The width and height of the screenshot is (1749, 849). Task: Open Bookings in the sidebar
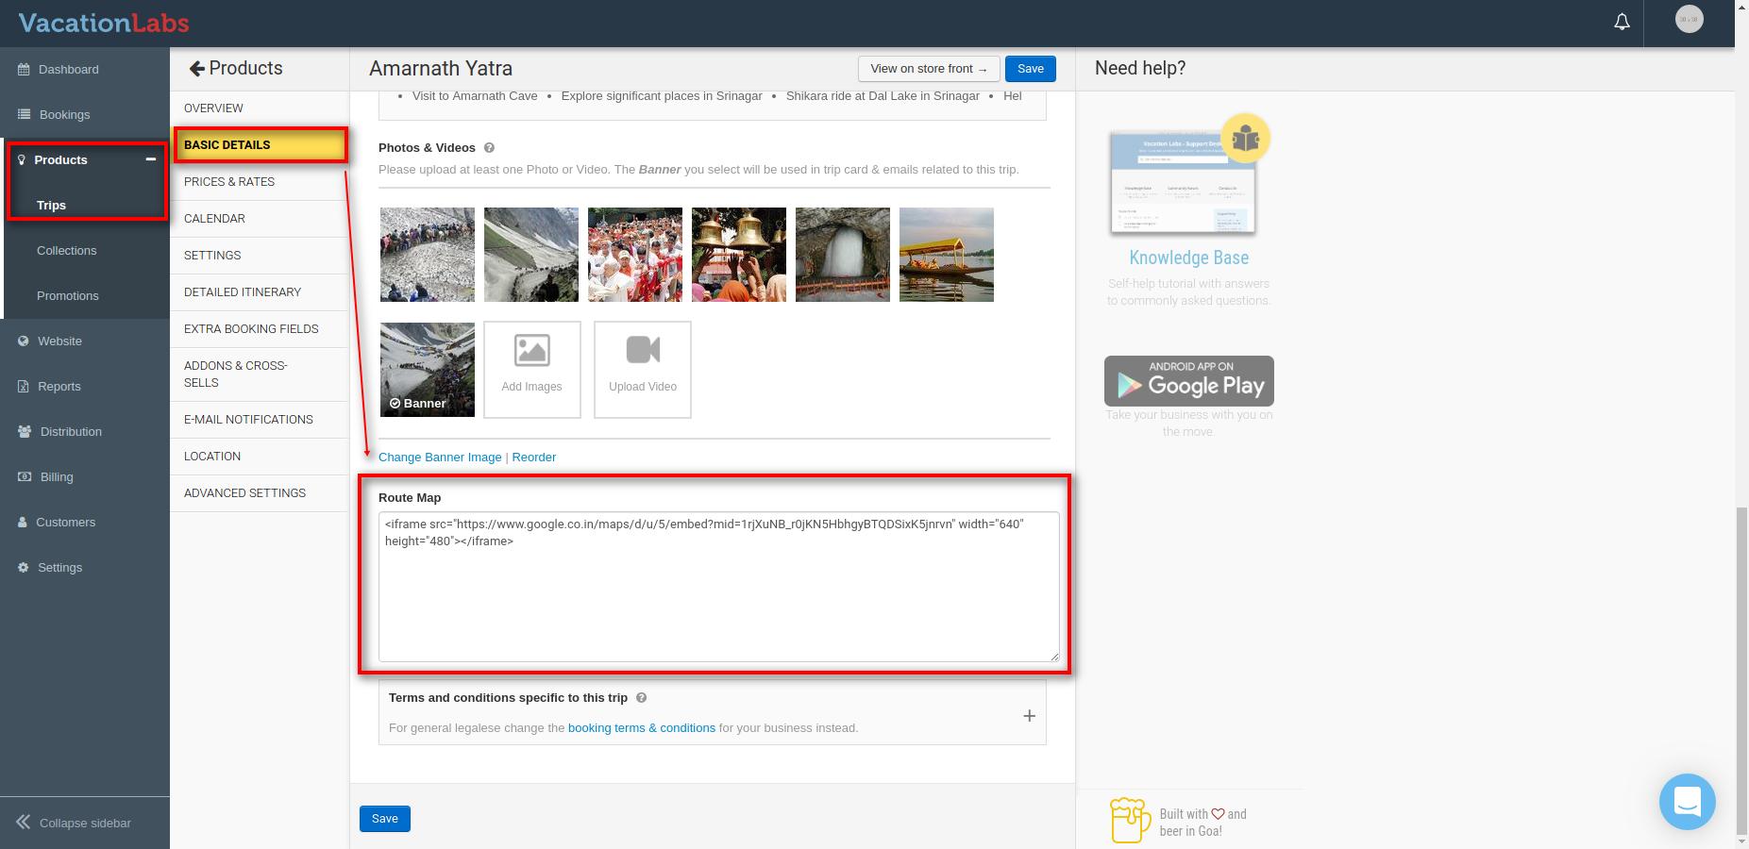point(64,114)
